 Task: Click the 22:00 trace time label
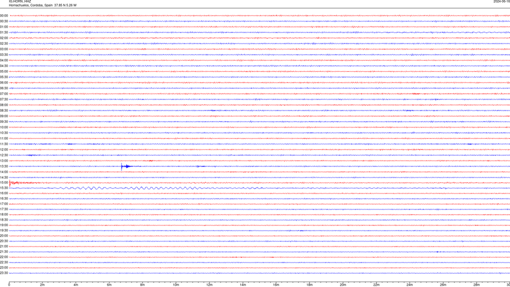[4, 257]
